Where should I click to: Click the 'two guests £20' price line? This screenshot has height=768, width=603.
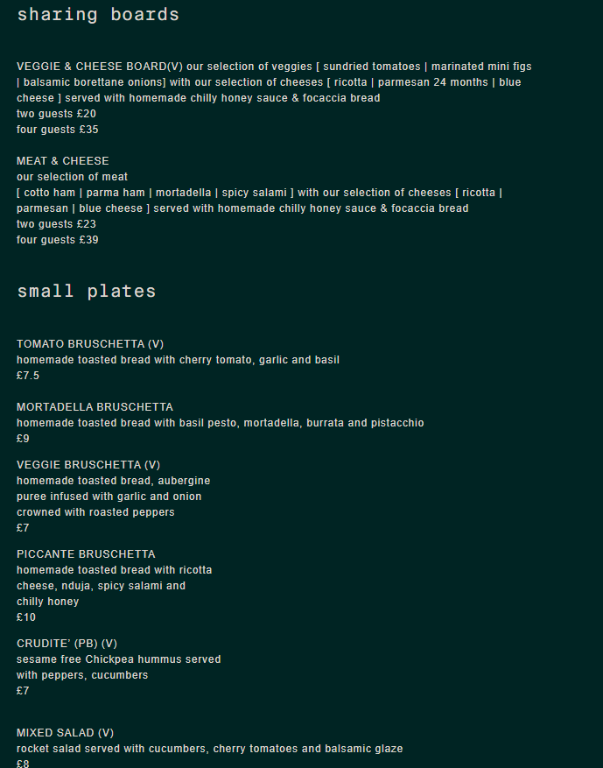[x=56, y=114]
